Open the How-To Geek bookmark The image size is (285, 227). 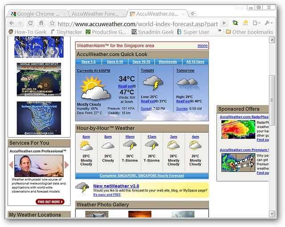[x=28, y=32]
